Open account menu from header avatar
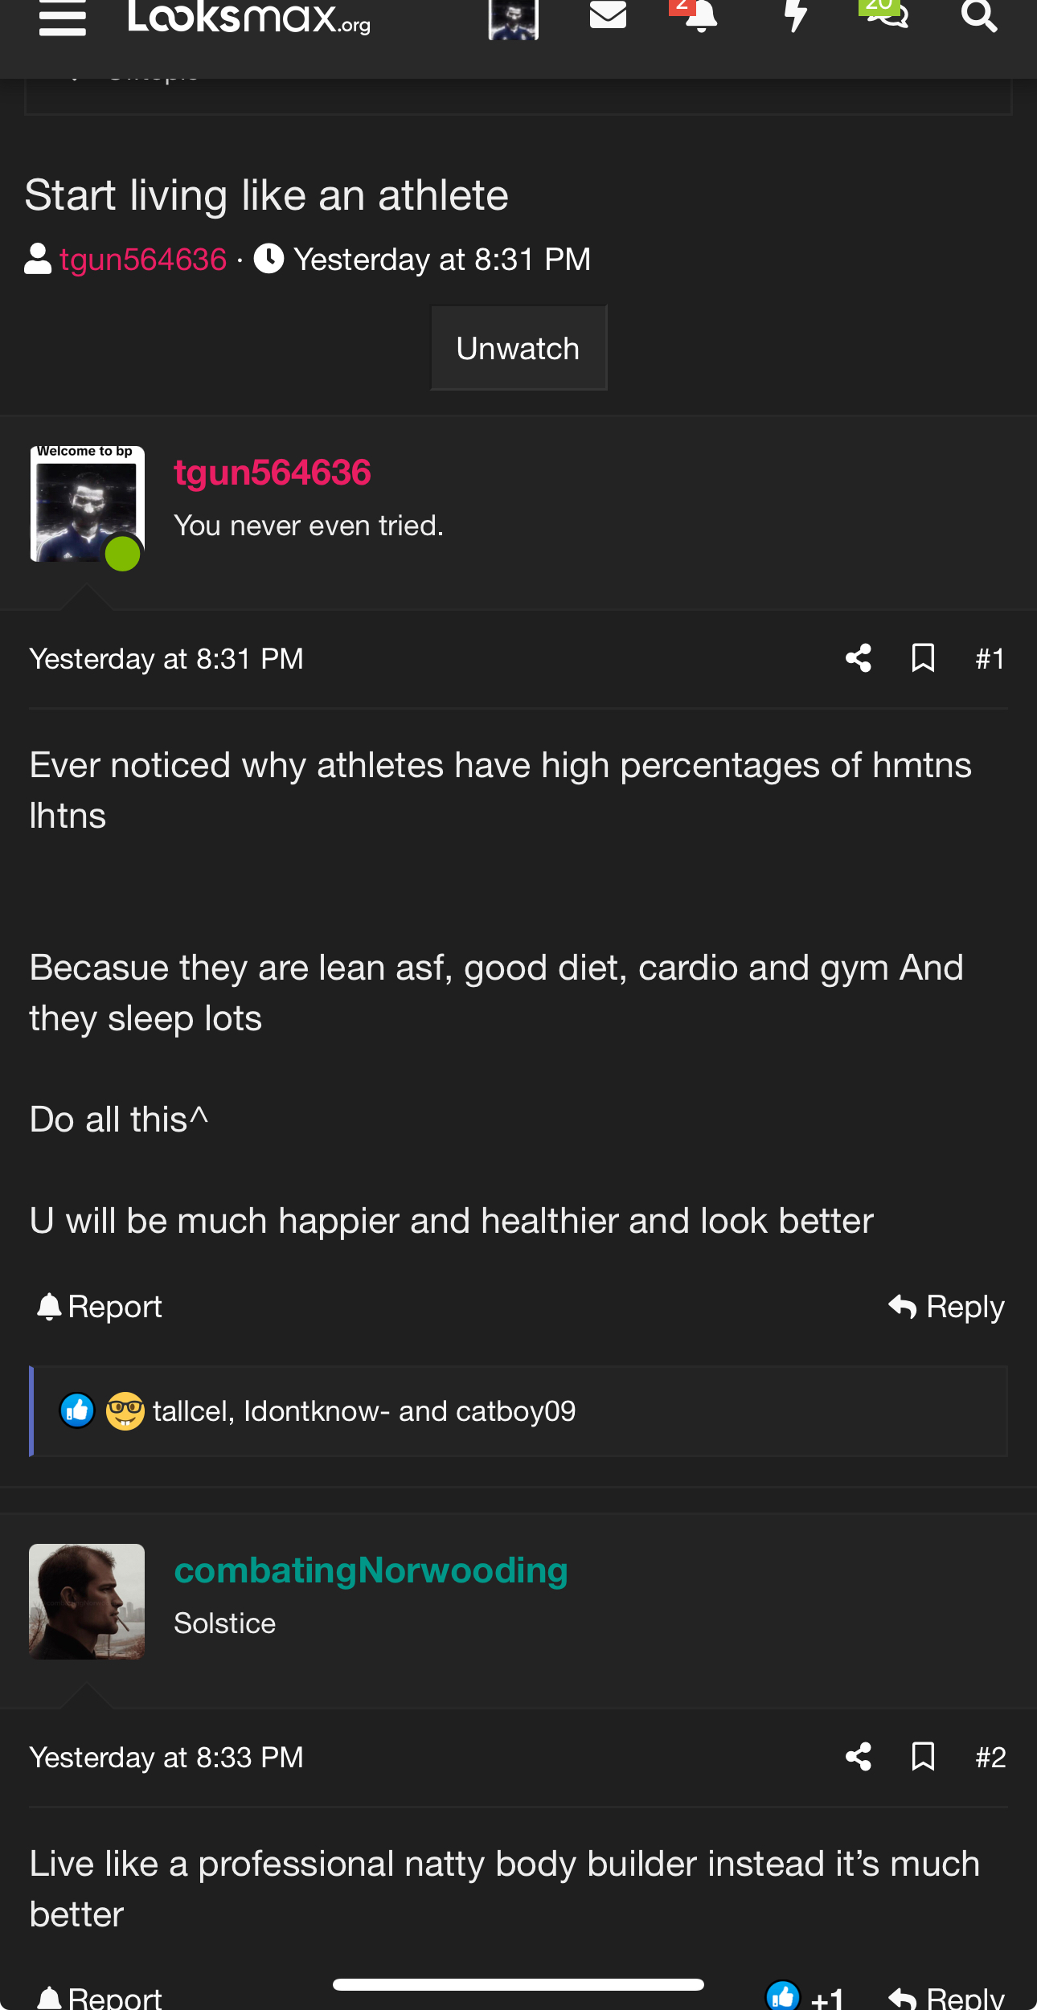 (513, 19)
